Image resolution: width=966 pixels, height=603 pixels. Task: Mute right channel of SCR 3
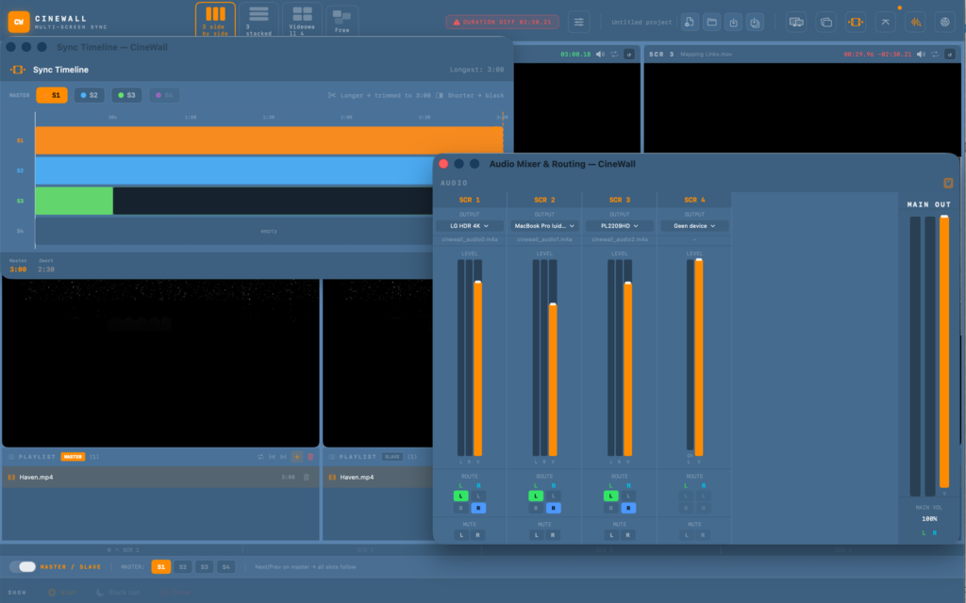click(627, 535)
